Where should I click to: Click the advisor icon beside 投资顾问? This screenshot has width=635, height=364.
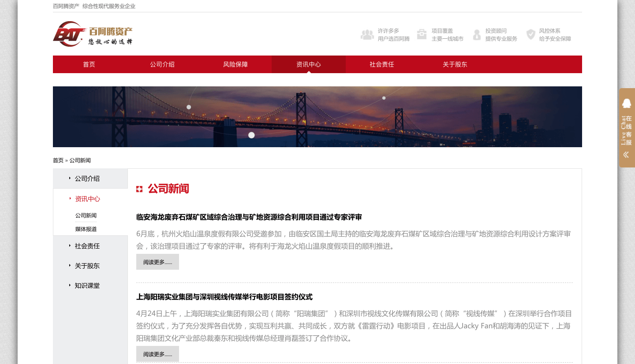(x=477, y=35)
